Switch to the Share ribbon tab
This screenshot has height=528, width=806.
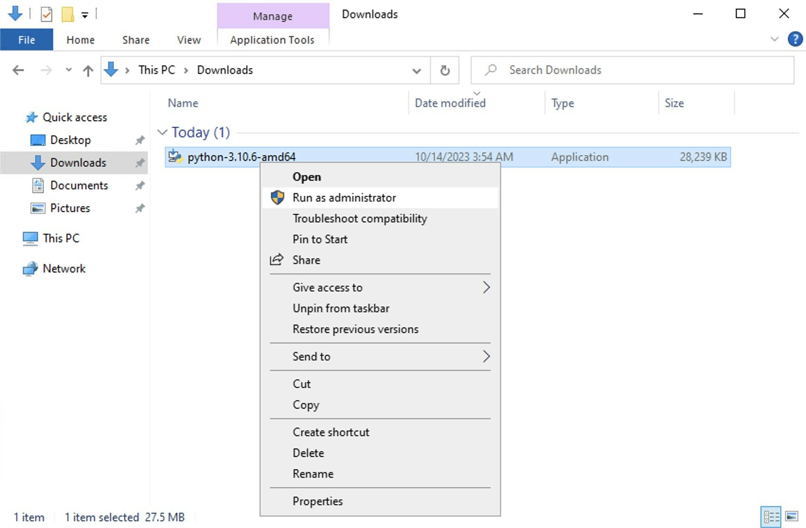(136, 40)
